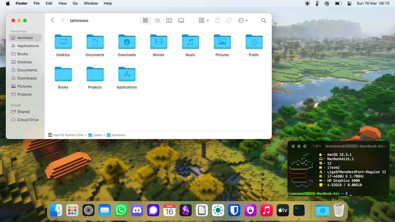Screen dimensions: 395x222
Task: Click the Finder search magnifier icon
Action: pos(264,20)
